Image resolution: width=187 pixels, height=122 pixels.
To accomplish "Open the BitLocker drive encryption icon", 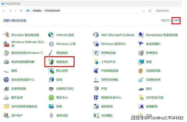I will click(x=6, y=35).
